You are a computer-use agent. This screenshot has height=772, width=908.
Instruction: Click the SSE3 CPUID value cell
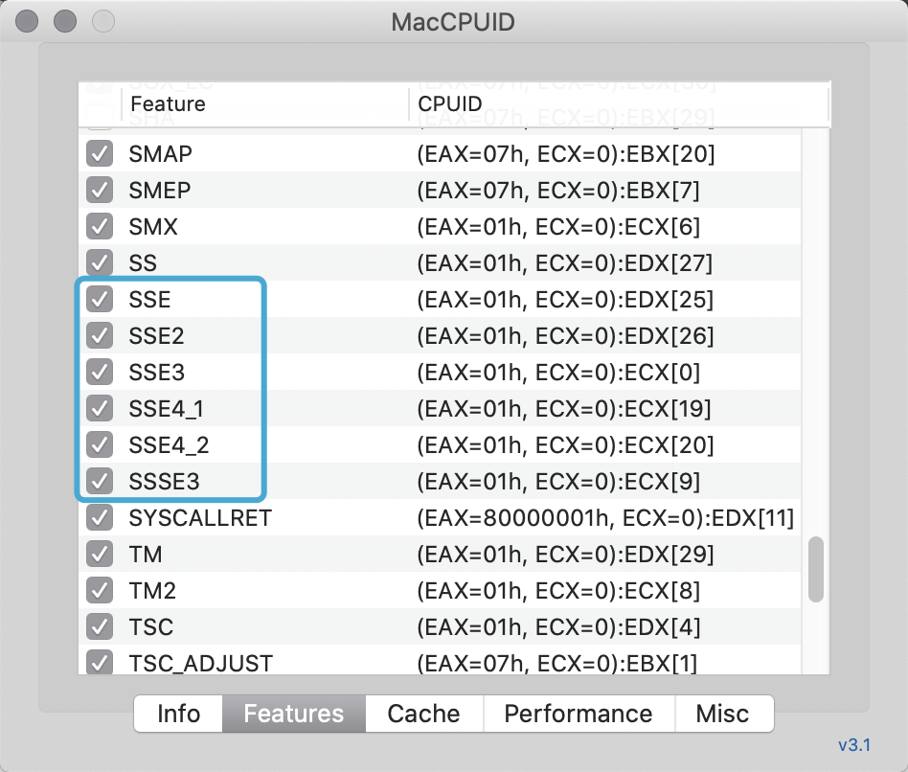click(558, 373)
